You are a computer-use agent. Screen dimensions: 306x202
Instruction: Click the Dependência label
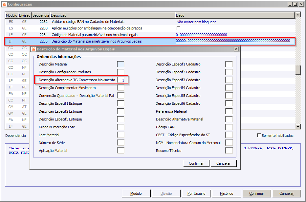[15, 136]
